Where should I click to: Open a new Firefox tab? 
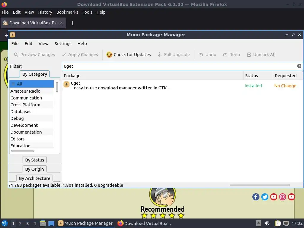[72, 23]
